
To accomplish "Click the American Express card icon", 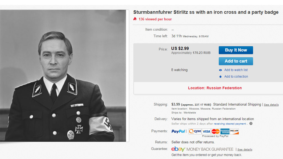I will click(x=225, y=131).
